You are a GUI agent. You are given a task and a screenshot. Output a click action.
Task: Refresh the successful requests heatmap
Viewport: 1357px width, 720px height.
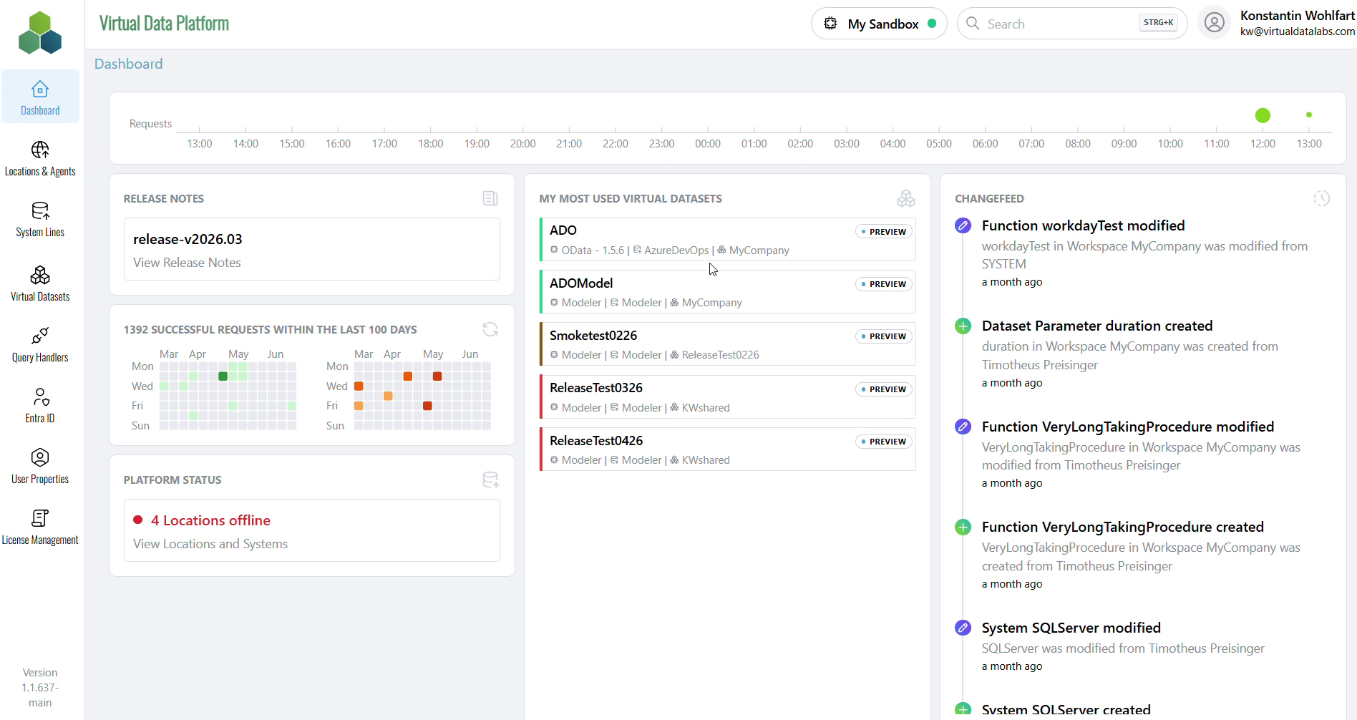[490, 329]
